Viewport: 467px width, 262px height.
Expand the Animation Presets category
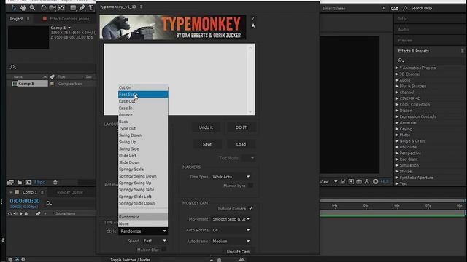[397, 68]
